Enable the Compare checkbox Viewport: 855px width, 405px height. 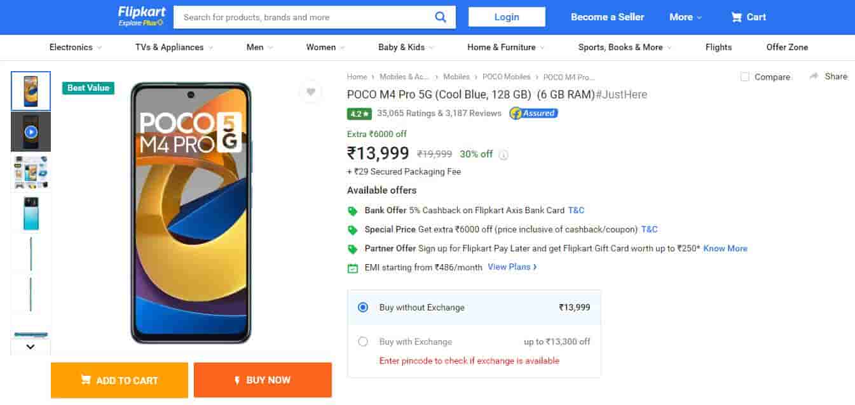[744, 76]
